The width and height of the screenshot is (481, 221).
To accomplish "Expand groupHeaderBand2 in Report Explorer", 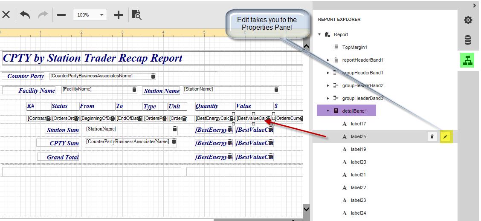I will (x=328, y=85).
